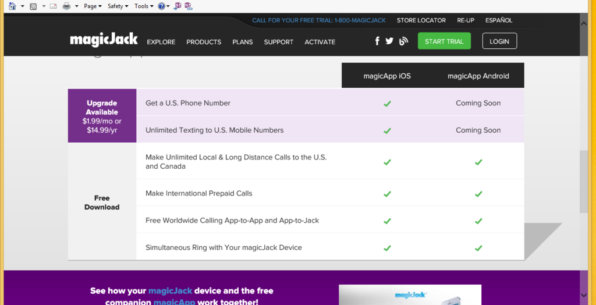Click Get a U.S. Phone Number text

tap(188, 103)
